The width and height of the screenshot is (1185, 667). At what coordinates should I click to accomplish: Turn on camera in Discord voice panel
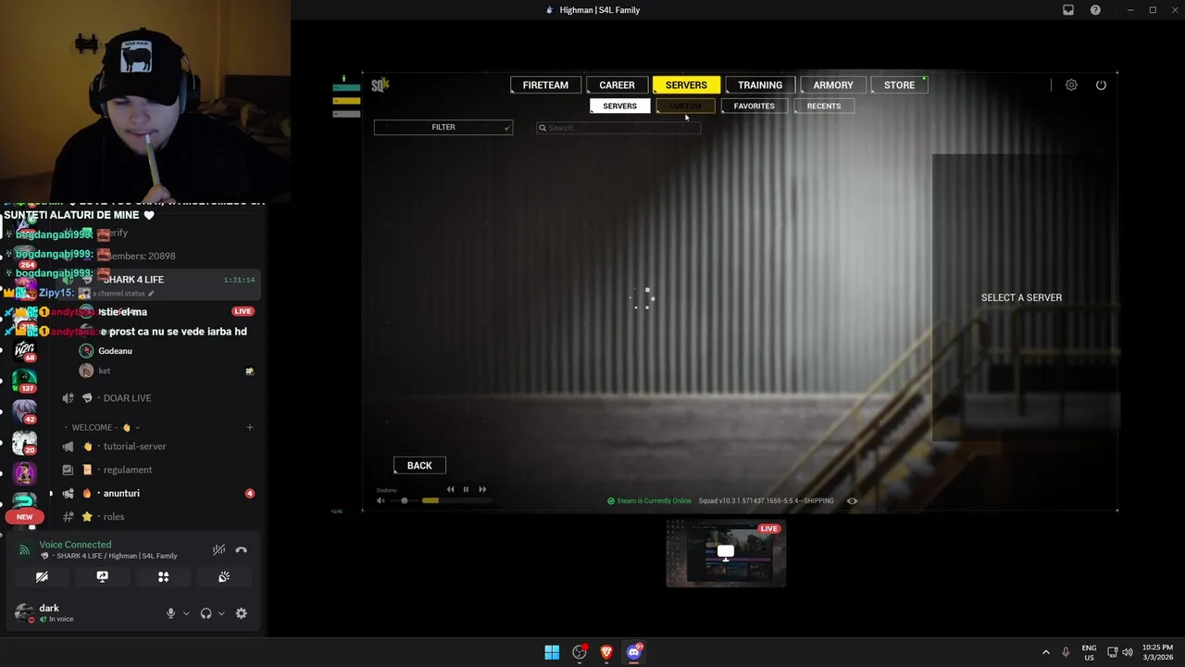[42, 576]
